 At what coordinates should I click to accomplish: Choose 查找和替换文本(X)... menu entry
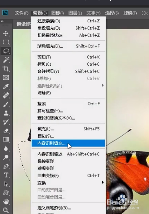pos(69,118)
